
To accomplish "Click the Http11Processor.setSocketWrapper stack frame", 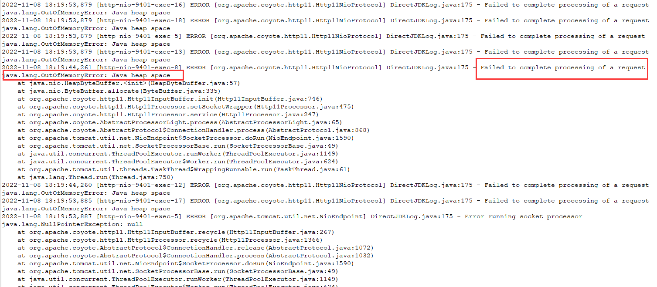I will click(x=186, y=107).
